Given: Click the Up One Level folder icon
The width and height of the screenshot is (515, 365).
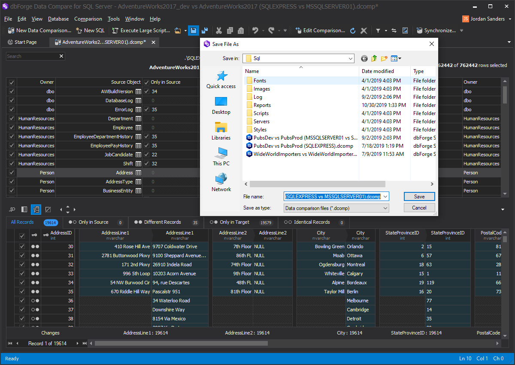Looking at the screenshot, I should (x=374, y=58).
